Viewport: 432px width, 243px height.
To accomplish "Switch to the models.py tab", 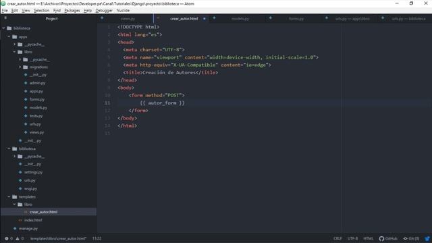I will (240, 19).
